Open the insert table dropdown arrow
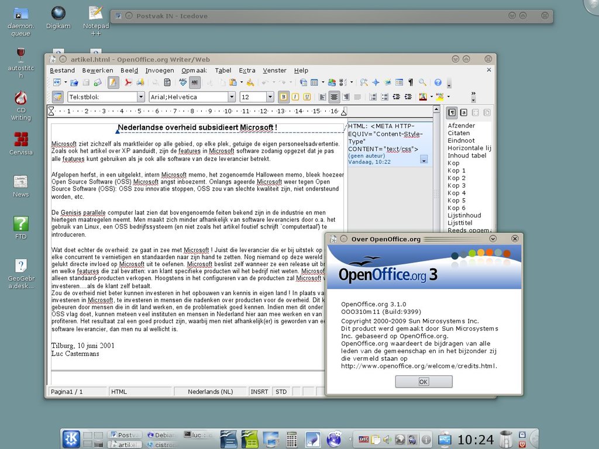Image resolution: width=599 pixels, height=449 pixels. coord(323,82)
